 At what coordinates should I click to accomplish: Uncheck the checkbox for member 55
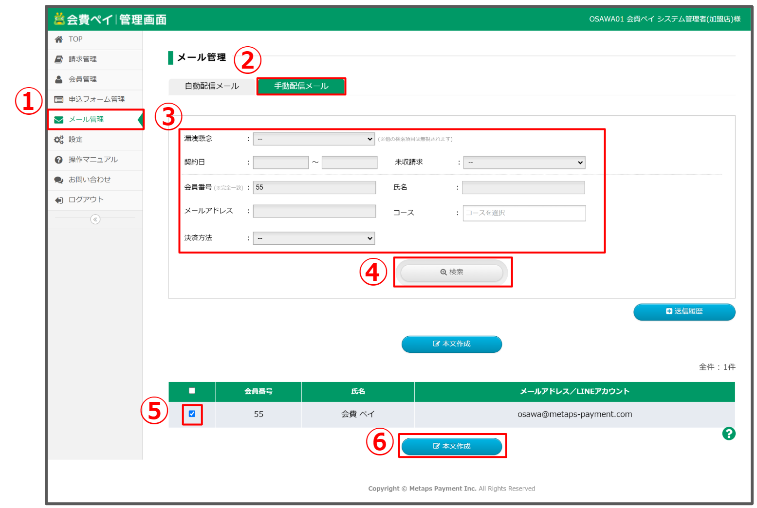192,414
